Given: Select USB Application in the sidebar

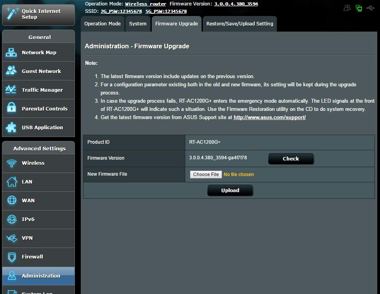Looking at the screenshot, I should tap(38, 127).
